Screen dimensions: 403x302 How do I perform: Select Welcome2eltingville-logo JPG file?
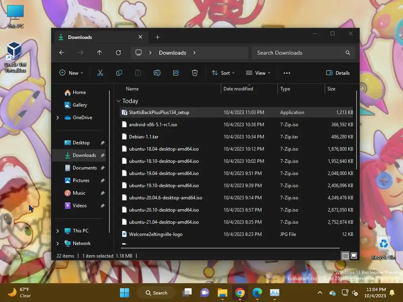coord(236,234)
